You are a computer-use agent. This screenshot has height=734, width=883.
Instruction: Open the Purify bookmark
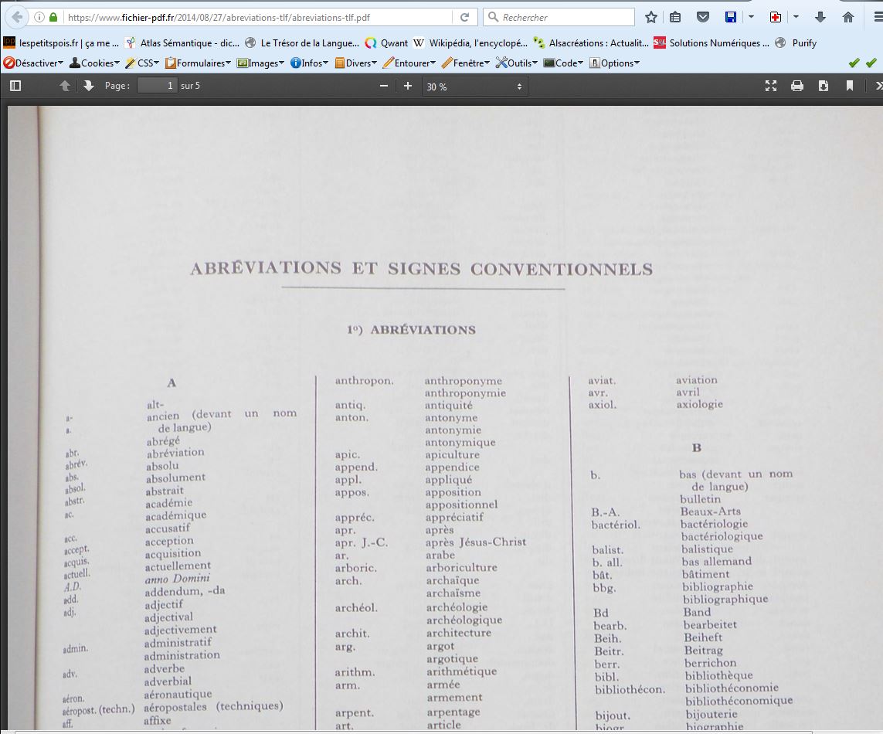(x=796, y=42)
